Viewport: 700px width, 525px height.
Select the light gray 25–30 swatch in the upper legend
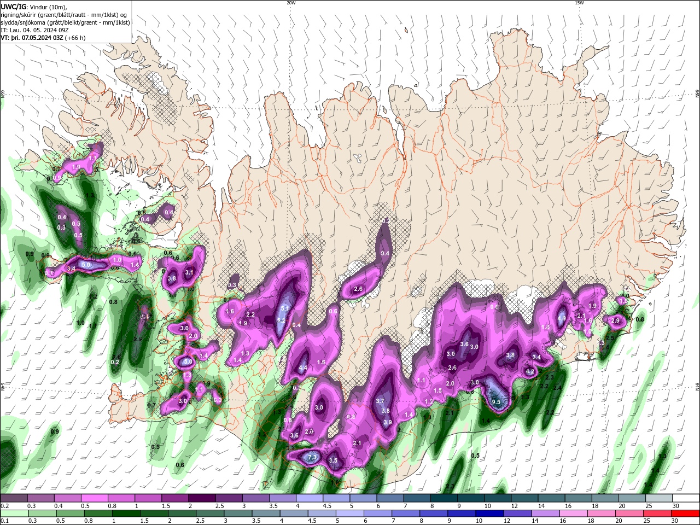[x=659, y=498]
